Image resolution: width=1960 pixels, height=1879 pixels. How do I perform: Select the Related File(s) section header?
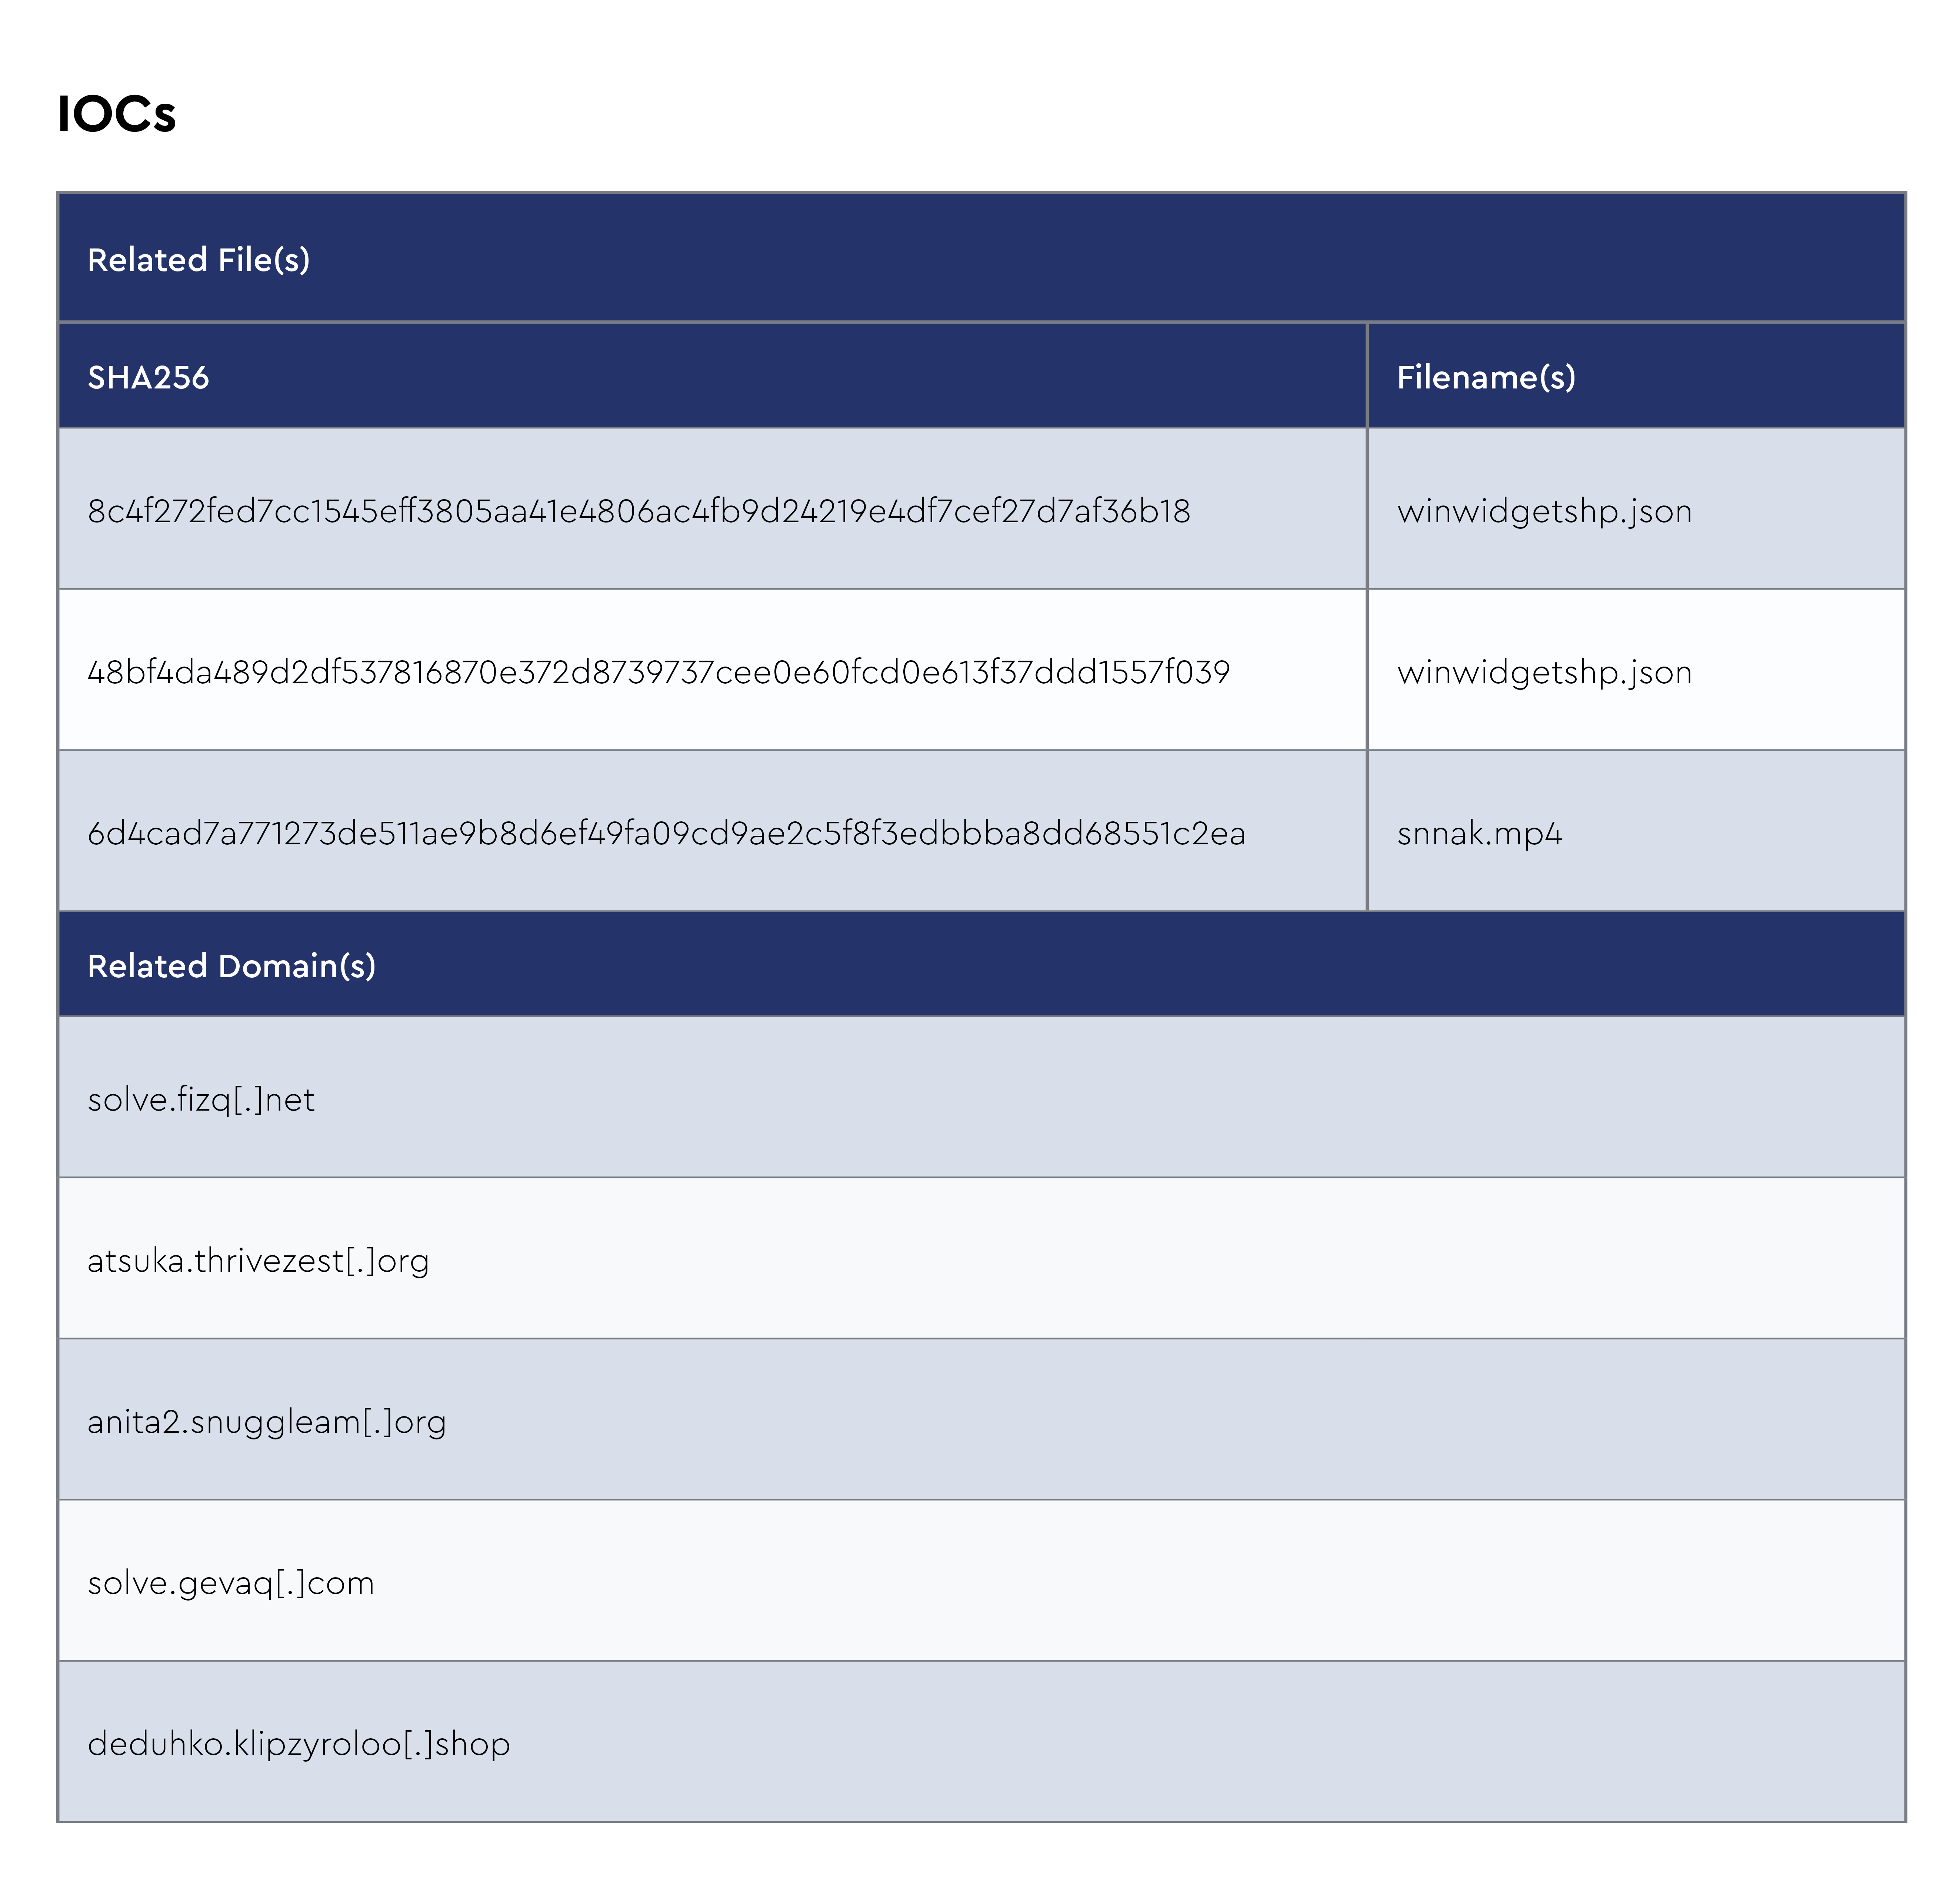[x=199, y=260]
